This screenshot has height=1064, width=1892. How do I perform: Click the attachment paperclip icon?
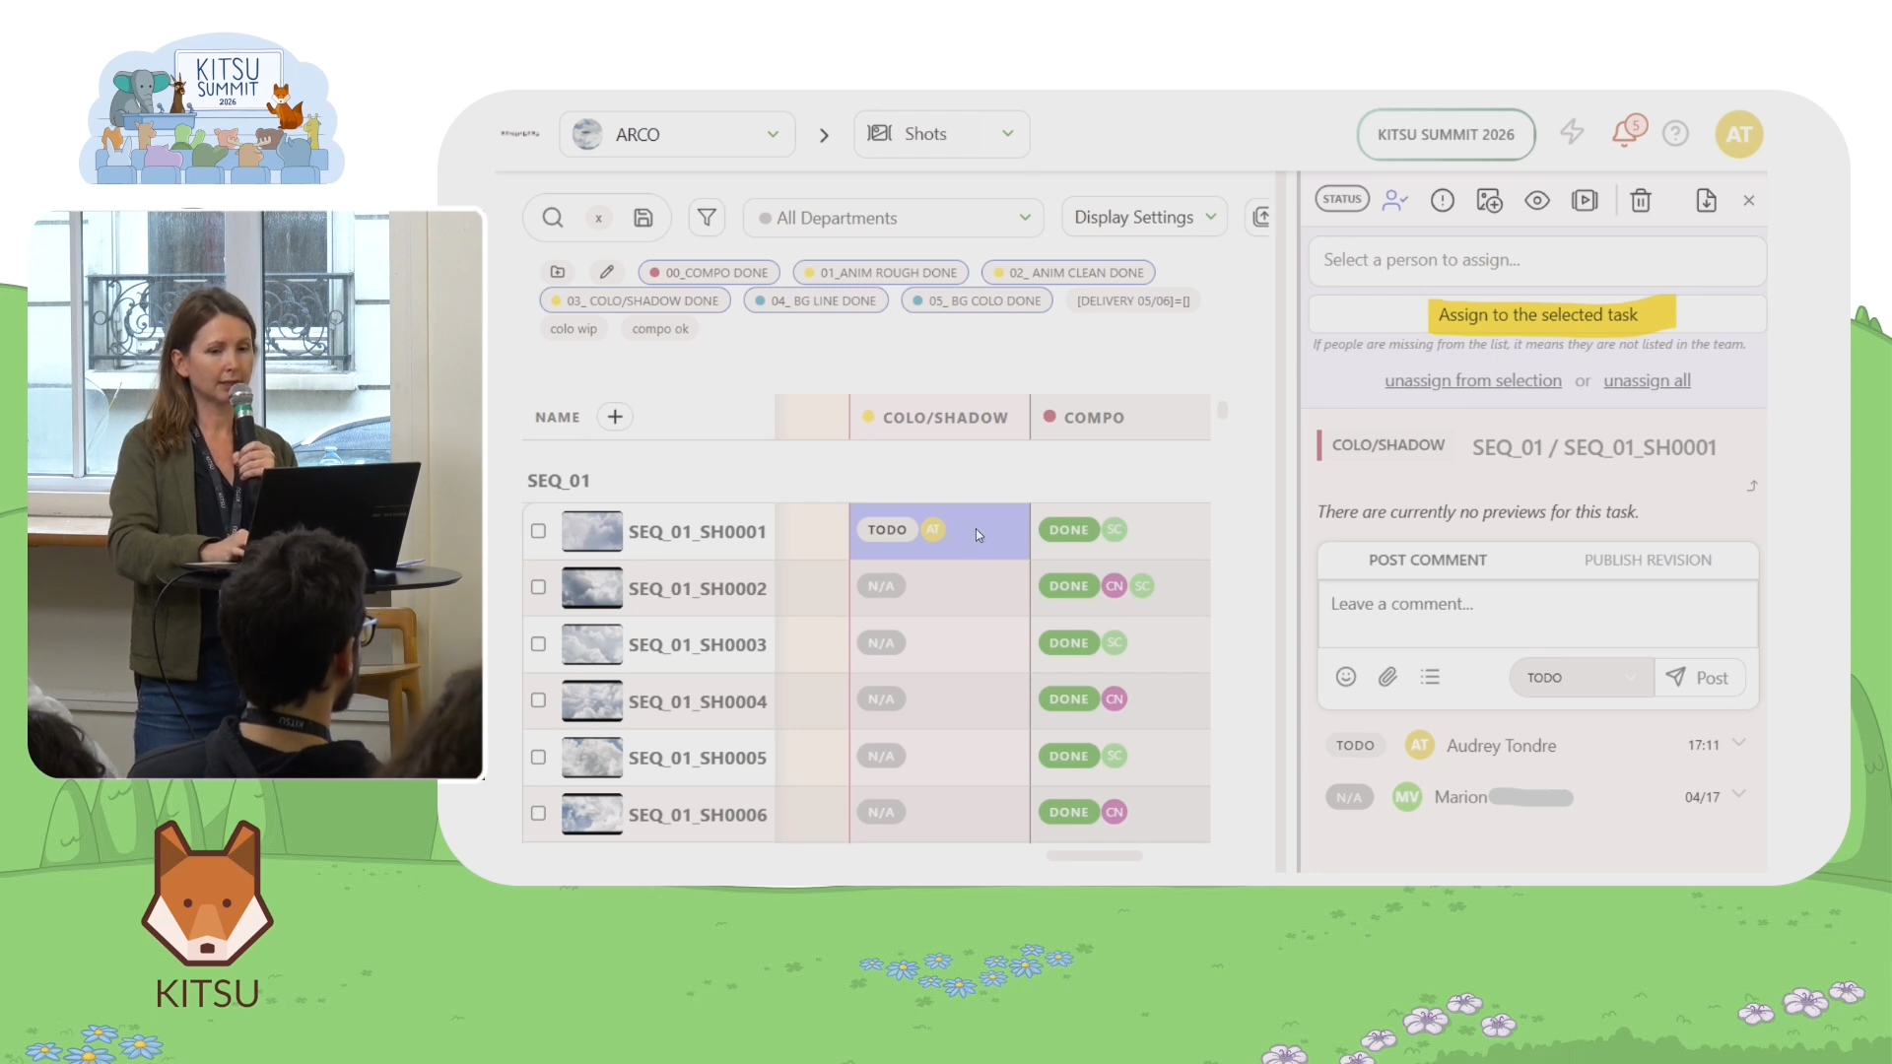click(1387, 677)
